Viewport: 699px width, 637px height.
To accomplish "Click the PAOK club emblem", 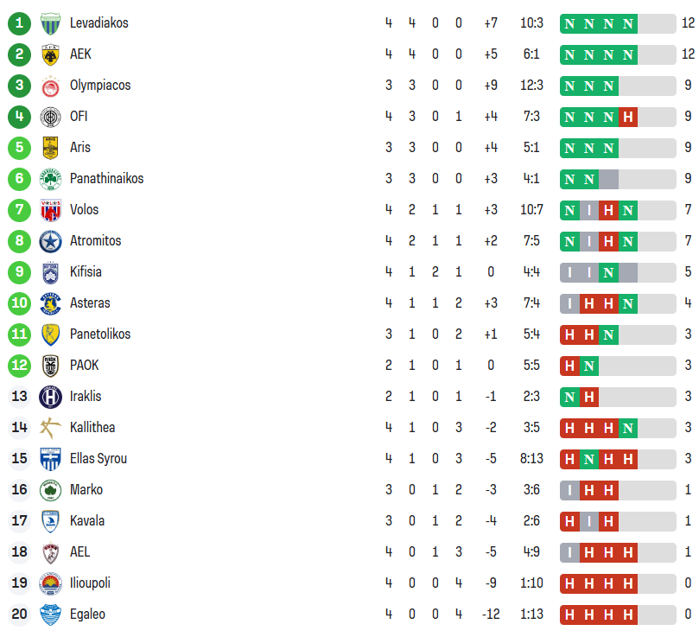I will coord(51,366).
